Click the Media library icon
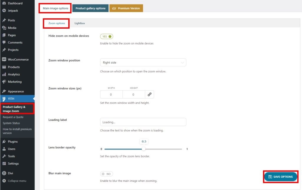This screenshot has height=190, width=302. point(4,28)
